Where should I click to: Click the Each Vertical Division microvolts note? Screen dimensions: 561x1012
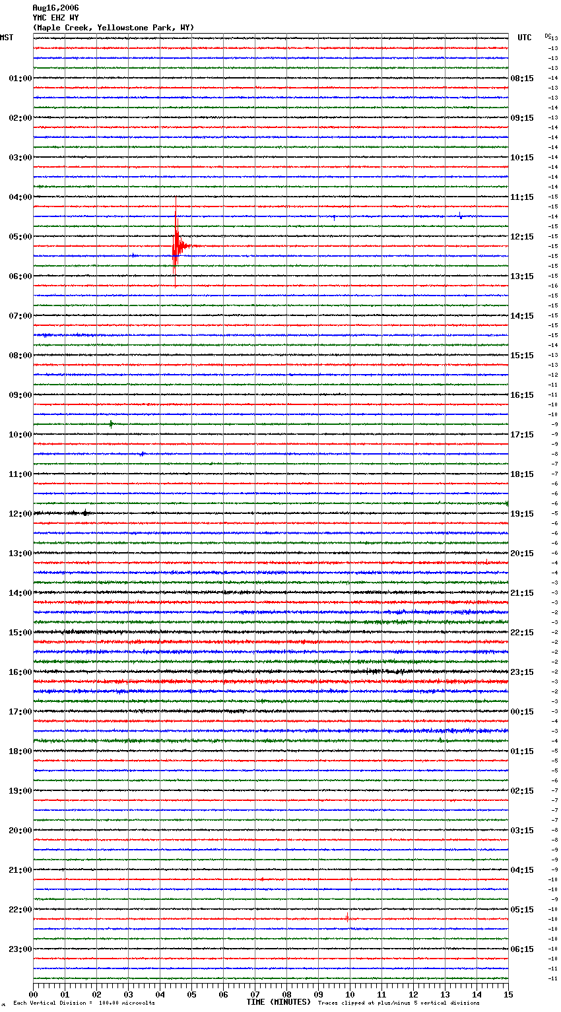pyautogui.click(x=84, y=1003)
